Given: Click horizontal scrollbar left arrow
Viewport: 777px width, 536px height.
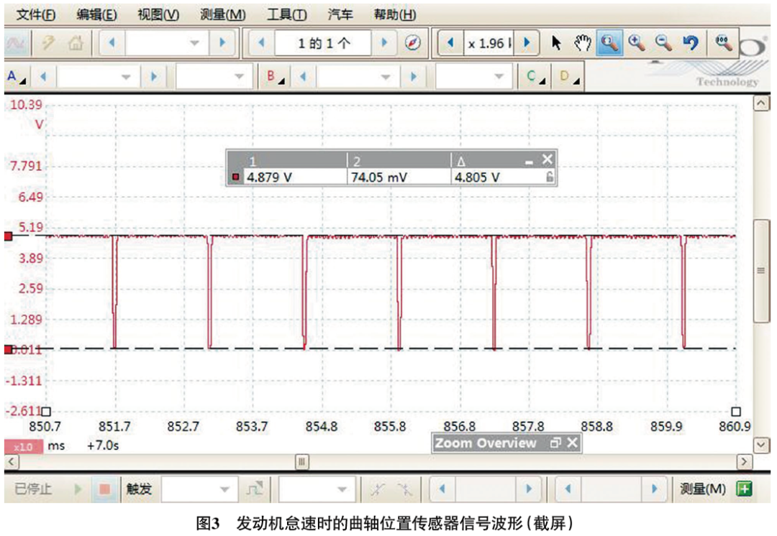Looking at the screenshot, I should pyautogui.click(x=12, y=462).
